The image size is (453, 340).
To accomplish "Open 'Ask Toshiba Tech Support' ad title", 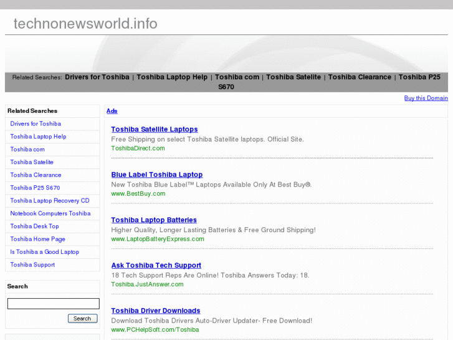I will point(156,265).
